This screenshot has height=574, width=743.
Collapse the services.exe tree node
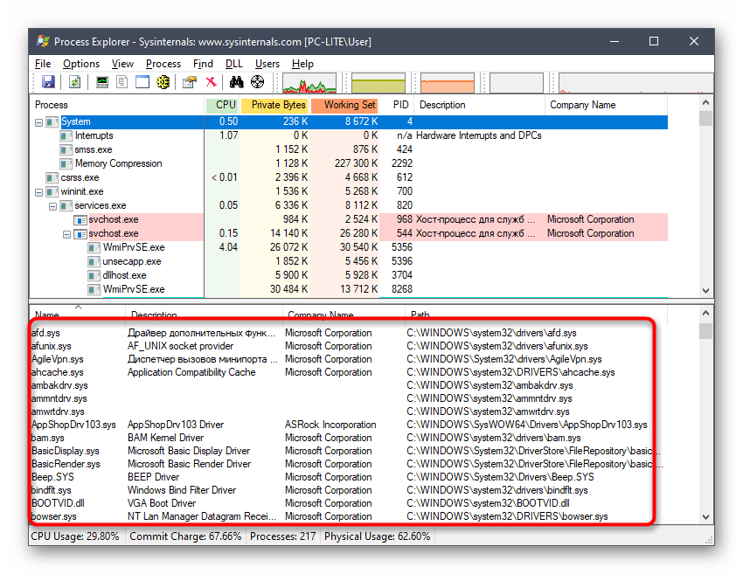coord(53,206)
